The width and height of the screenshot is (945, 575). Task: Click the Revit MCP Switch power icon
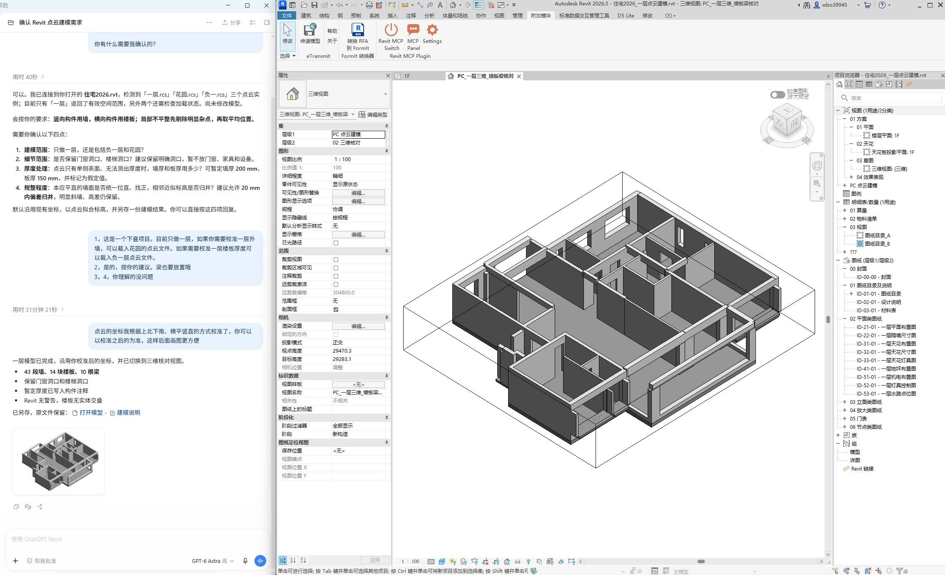[391, 30]
